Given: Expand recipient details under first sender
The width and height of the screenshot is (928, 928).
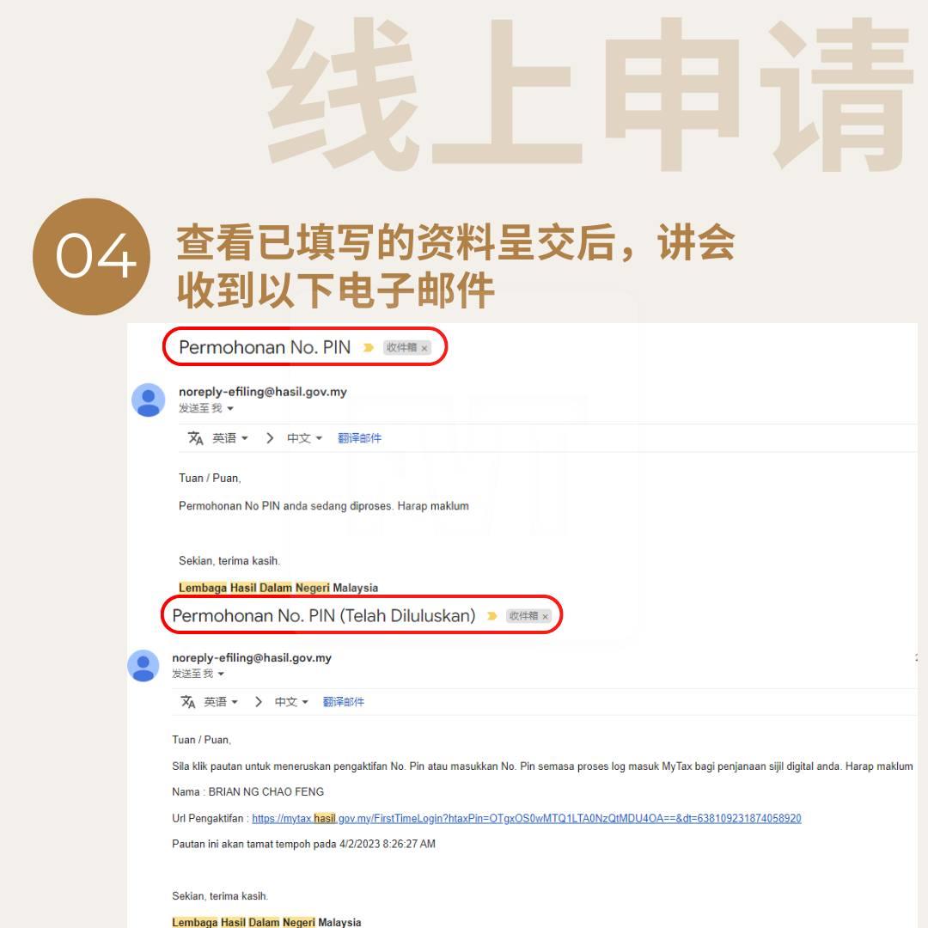Looking at the screenshot, I should click(230, 408).
